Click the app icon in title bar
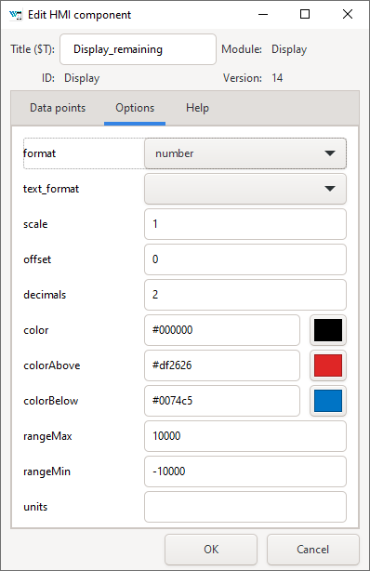 pyautogui.click(x=15, y=15)
